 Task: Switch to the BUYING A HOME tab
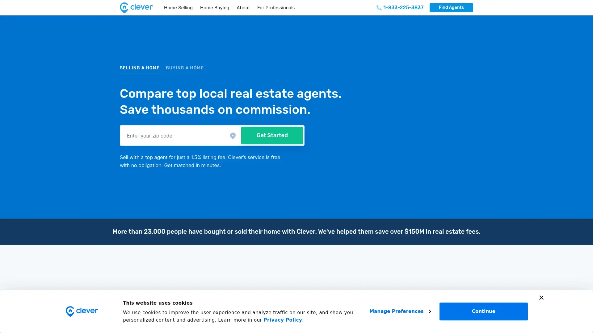click(184, 68)
